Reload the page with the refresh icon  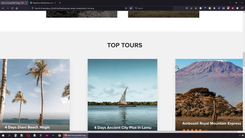[x=12, y=8]
